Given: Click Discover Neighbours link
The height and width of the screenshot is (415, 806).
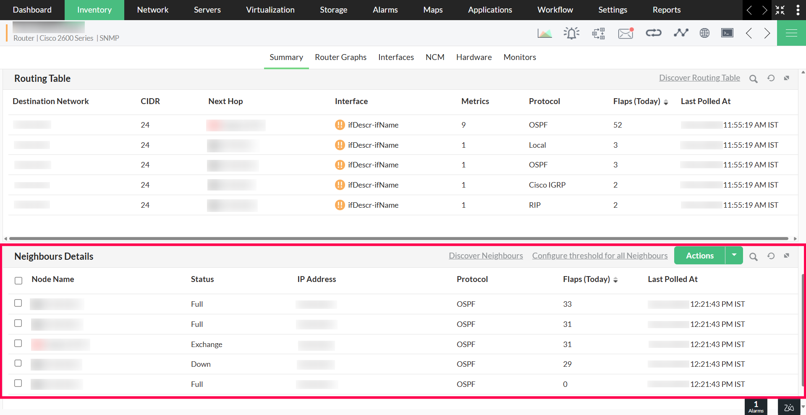Looking at the screenshot, I should [x=486, y=256].
